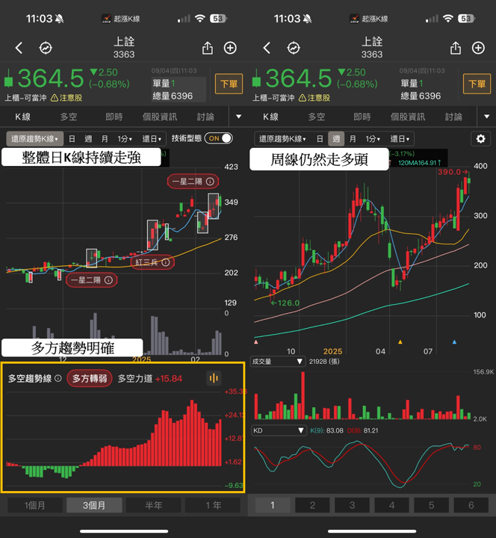Switch to 多空 tab in left screen
The width and height of the screenshot is (496, 538).
(68, 117)
